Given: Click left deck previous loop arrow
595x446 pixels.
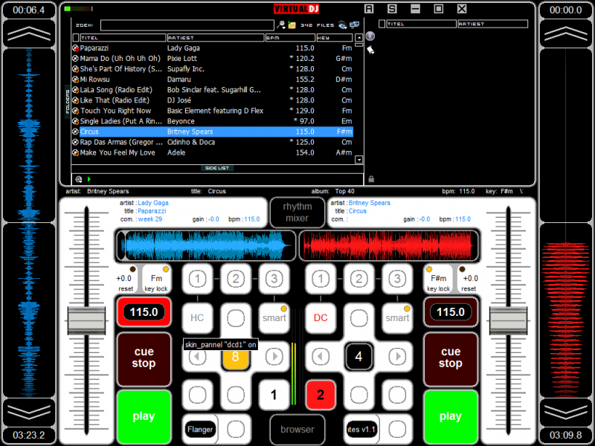Looking at the screenshot, I should pyautogui.click(x=197, y=357).
